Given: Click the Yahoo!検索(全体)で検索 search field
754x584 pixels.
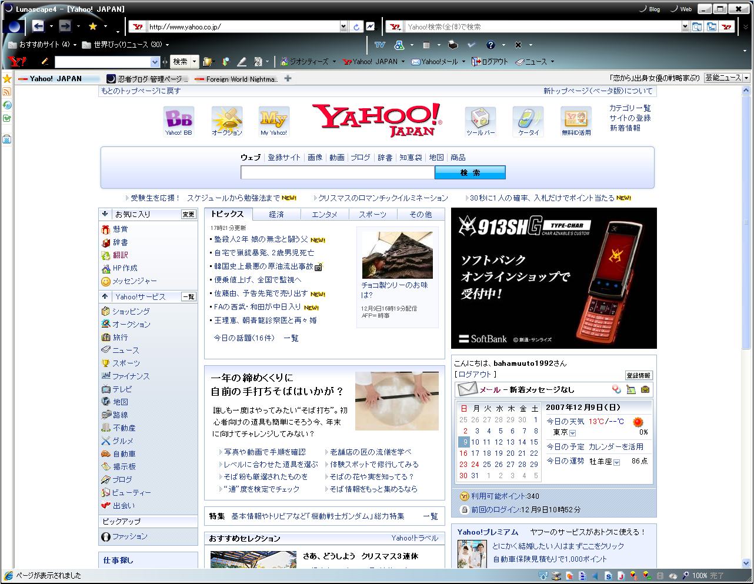Looking at the screenshot, I should pyautogui.click(x=543, y=26).
